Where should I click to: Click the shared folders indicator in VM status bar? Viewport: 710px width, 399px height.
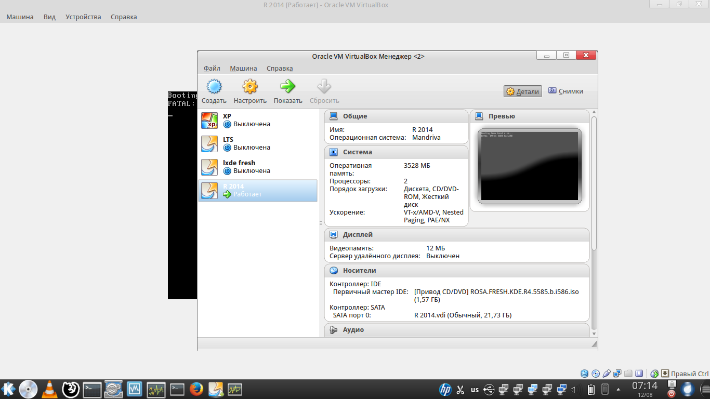(628, 374)
